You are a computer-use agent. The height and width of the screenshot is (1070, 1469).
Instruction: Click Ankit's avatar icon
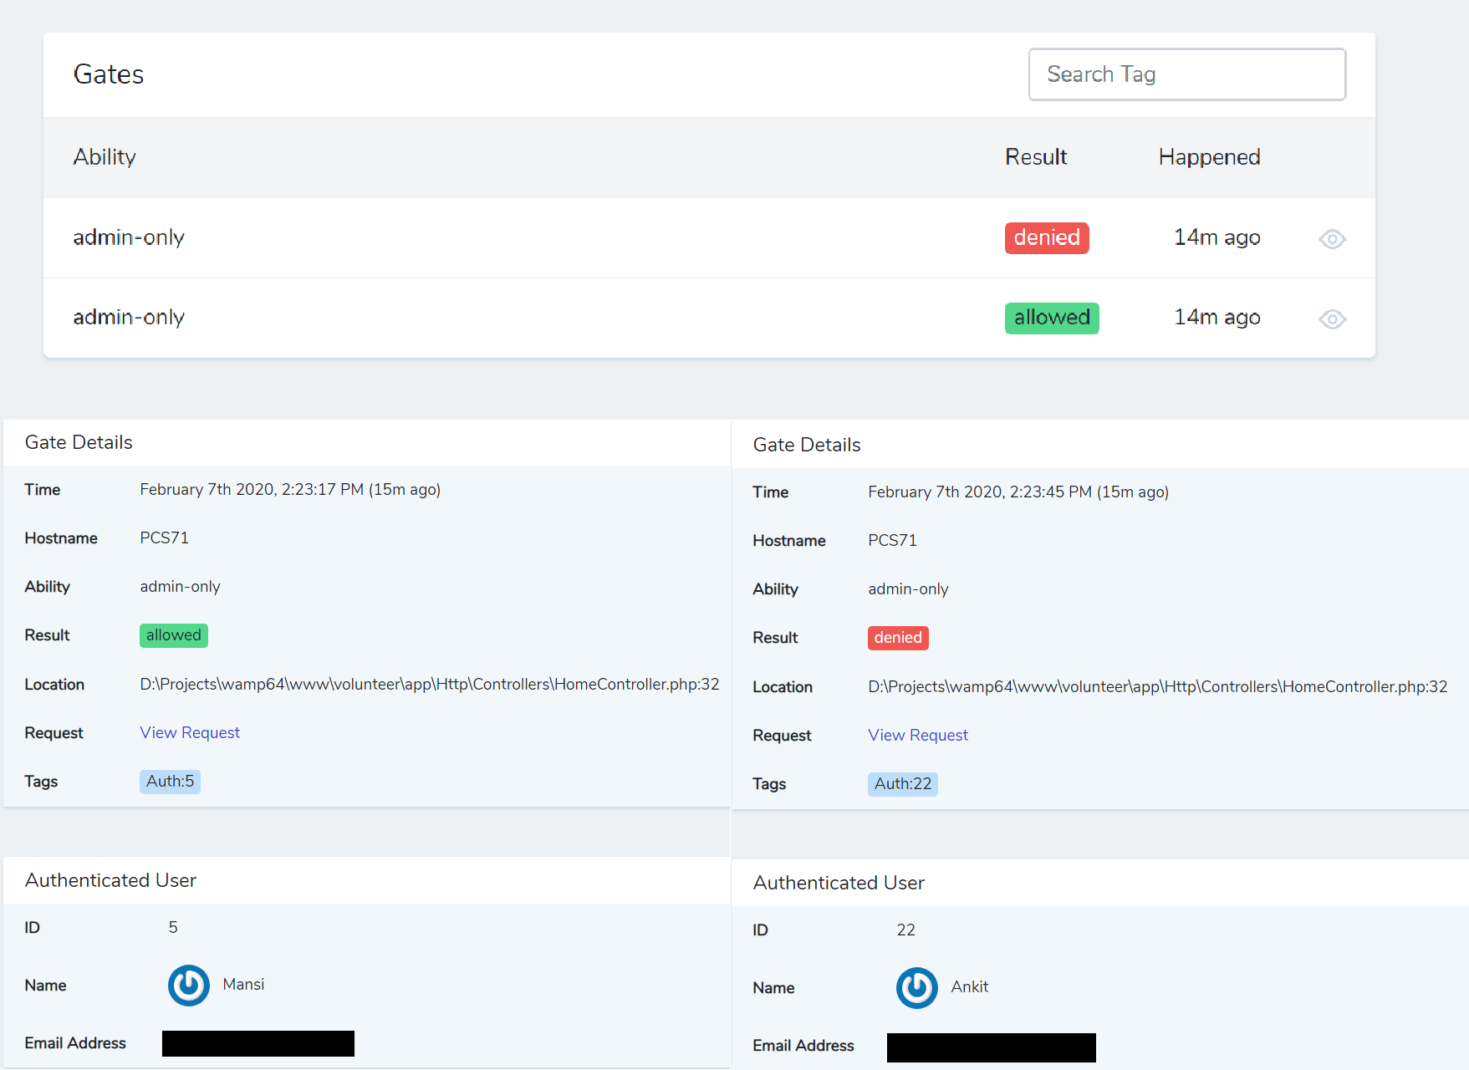tap(916, 987)
